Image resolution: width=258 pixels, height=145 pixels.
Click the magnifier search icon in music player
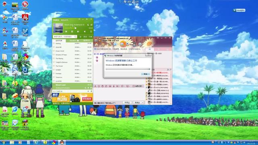75,37
